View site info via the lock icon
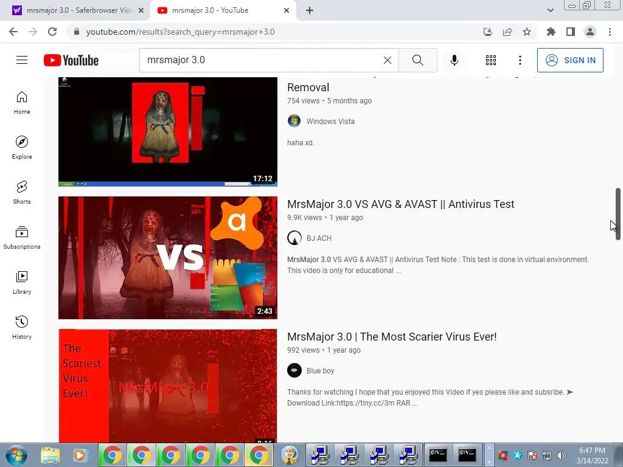Screen dimensions: 623x467 77,32
